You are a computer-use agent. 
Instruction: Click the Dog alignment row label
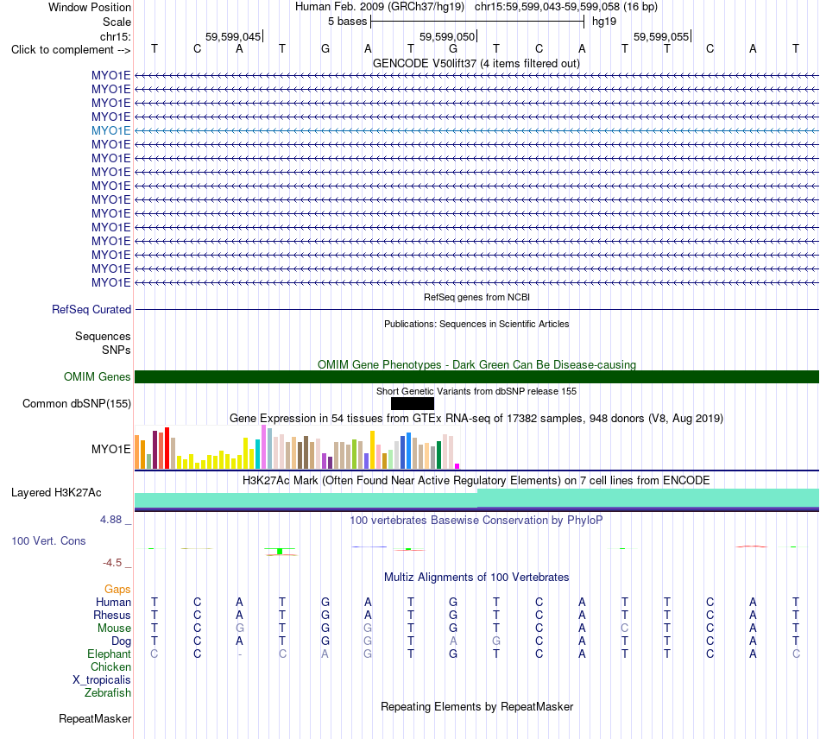[121, 641]
